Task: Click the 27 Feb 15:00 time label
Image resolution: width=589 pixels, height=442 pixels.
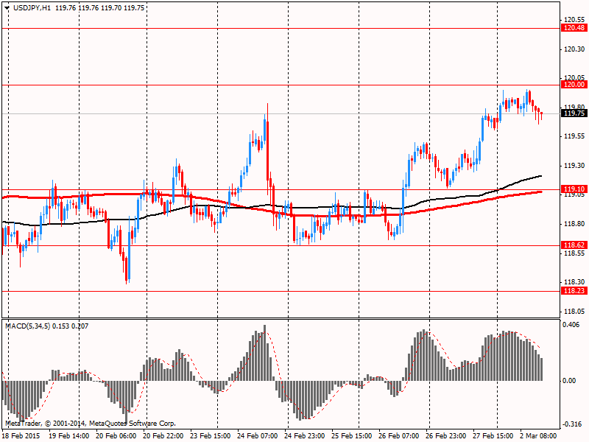Action: pos(493,436)
